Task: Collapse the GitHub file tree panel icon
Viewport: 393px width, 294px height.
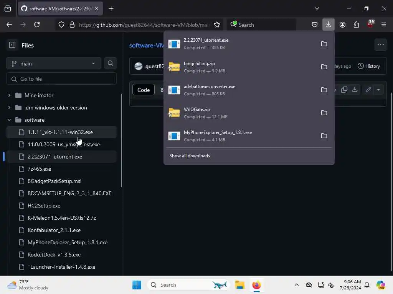Action: (x=12, y=45)
